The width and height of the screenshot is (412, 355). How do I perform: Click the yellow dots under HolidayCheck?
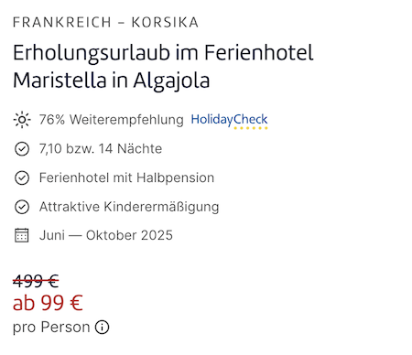click(x=251, y=128)
